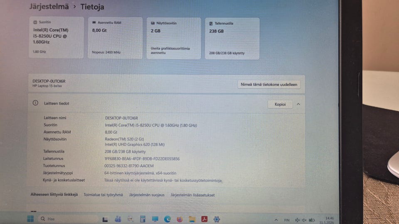Click 'Nopeus: 2400 MHz' on RAM card
Screen dimensions: 399x224
tap(106, 52)
